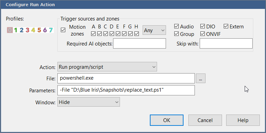Choose the blue profile 2 number
Image resolution: width=266 pixels, height=133 pixels.
(21, 30)
